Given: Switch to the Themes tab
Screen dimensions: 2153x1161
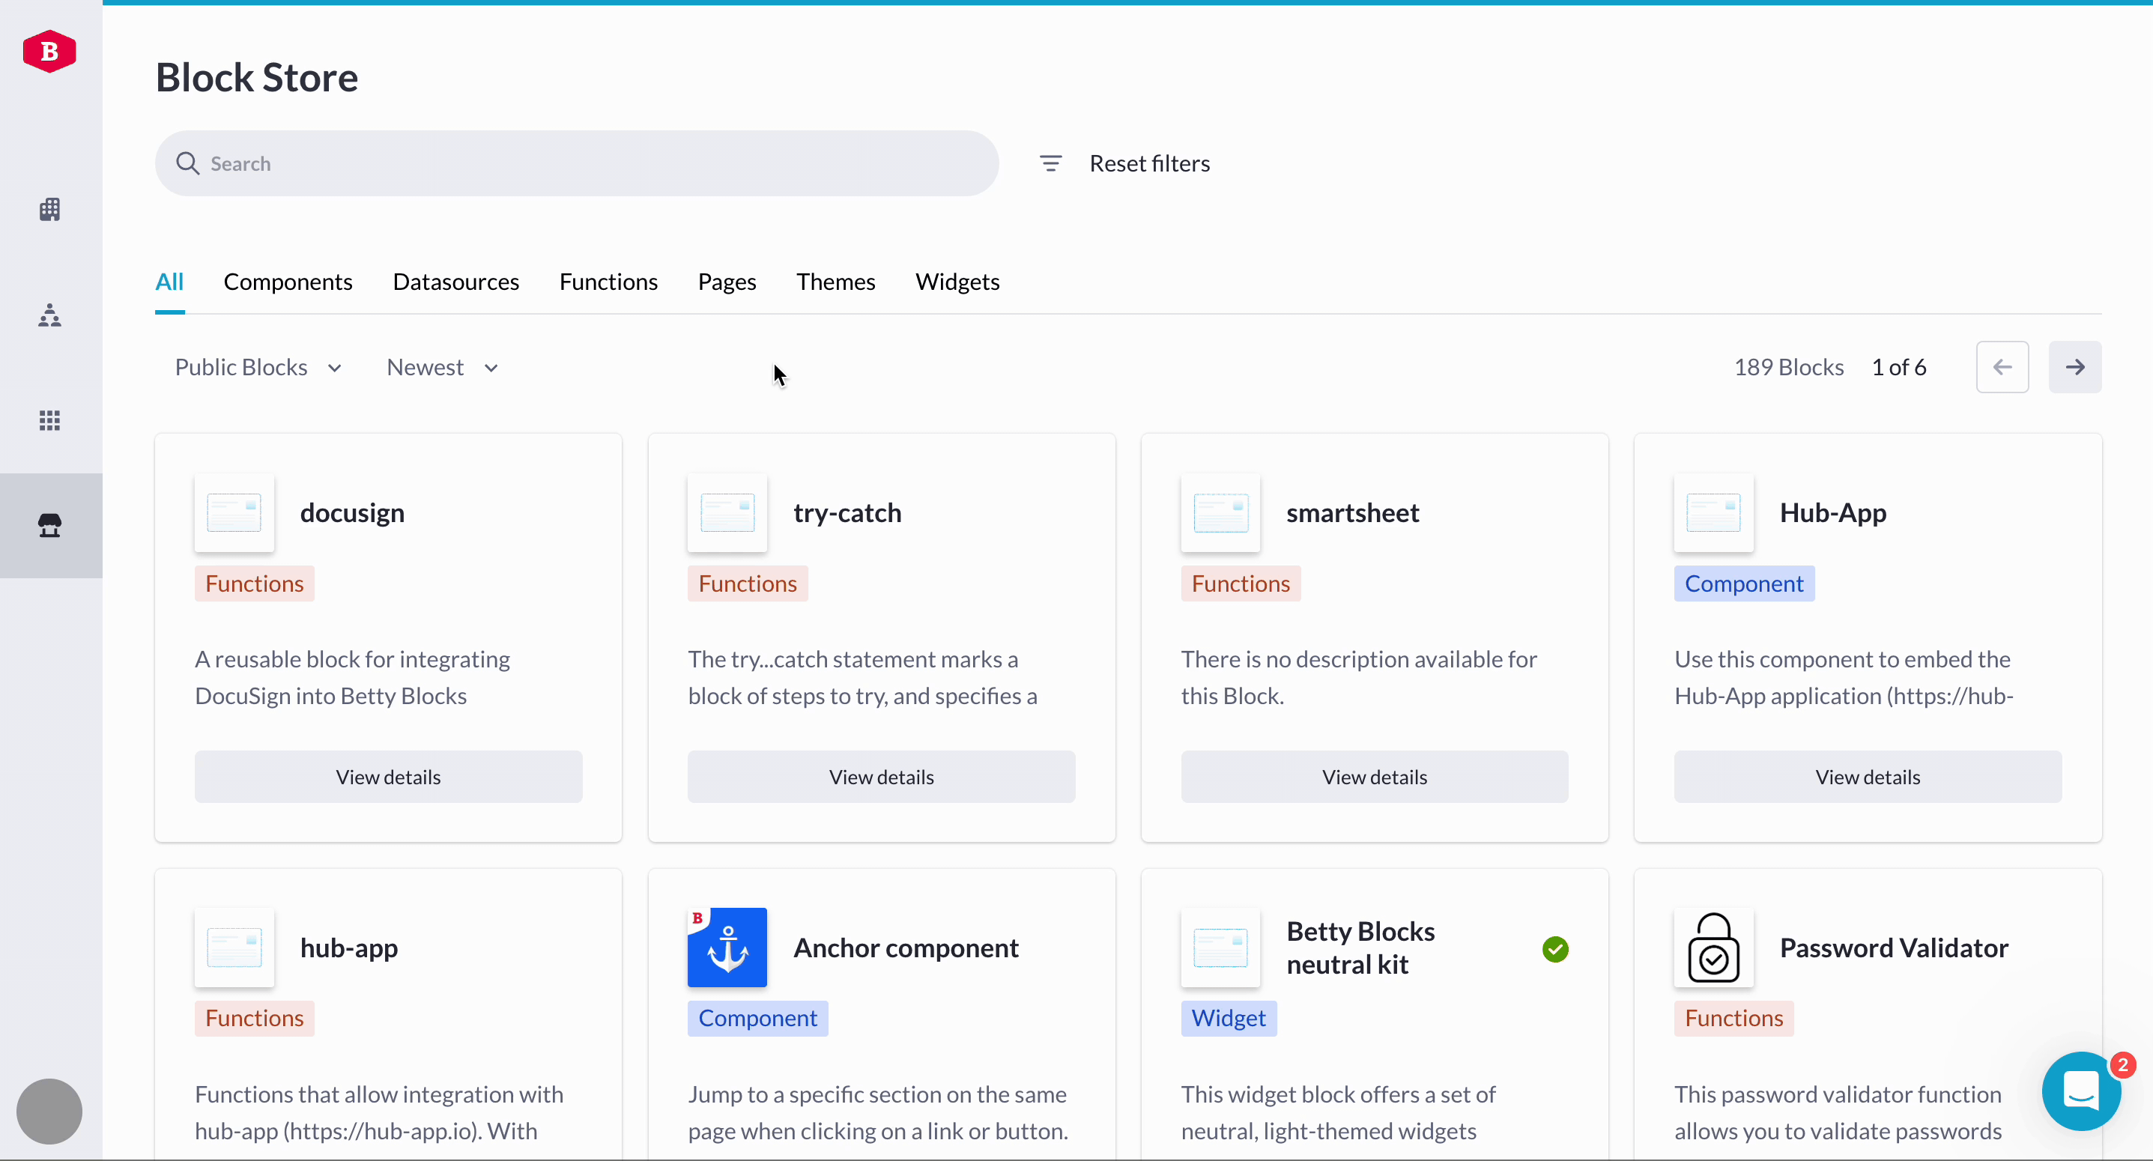Looking at the screenshot, I should click(836, 282).
